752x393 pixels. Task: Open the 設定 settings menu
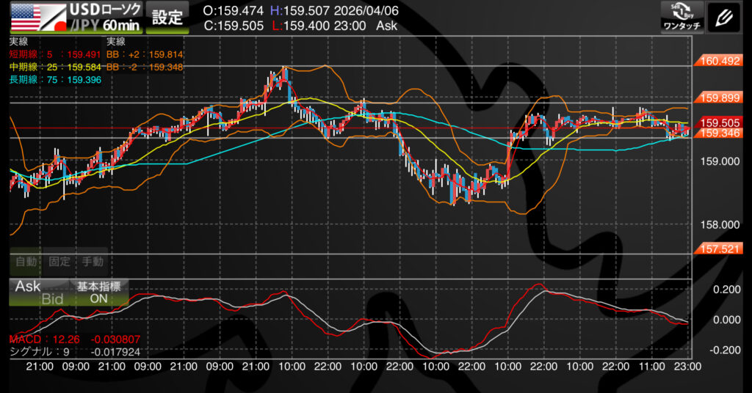(x=167, y=17)
